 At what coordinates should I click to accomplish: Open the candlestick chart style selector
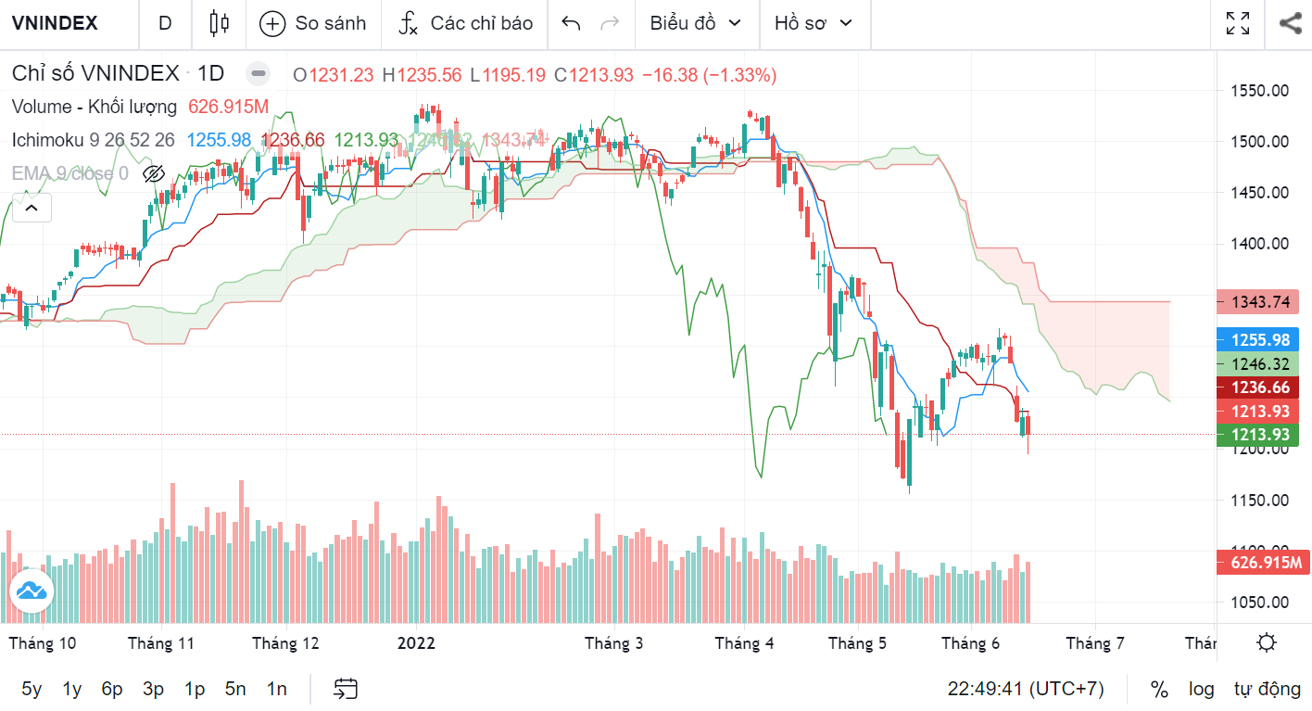click(219, 23)
